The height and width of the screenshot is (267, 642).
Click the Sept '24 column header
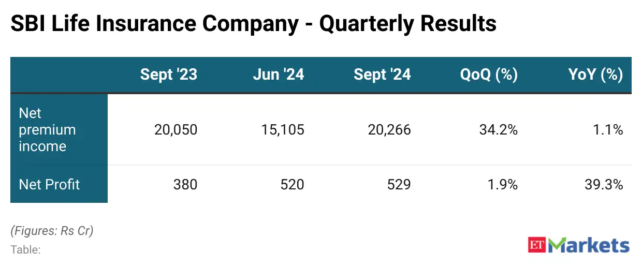(382, 75)
